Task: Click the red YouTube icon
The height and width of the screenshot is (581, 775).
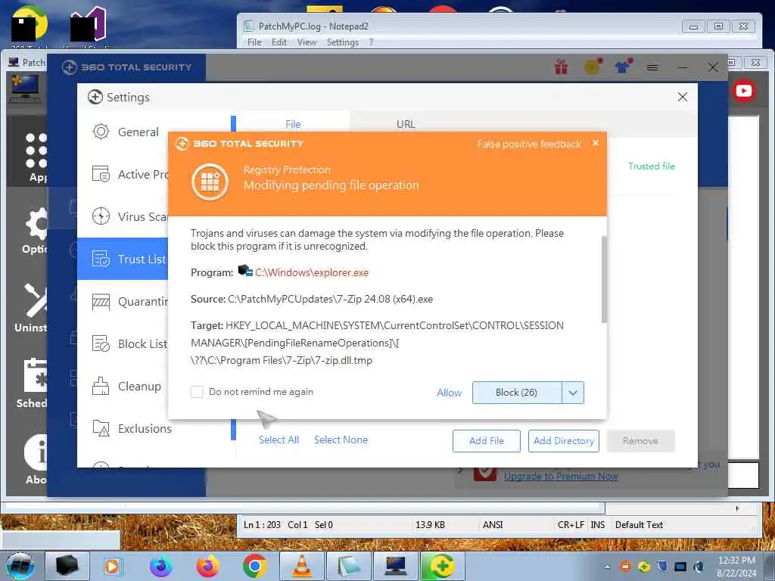Action: click(x=744, y=91)
